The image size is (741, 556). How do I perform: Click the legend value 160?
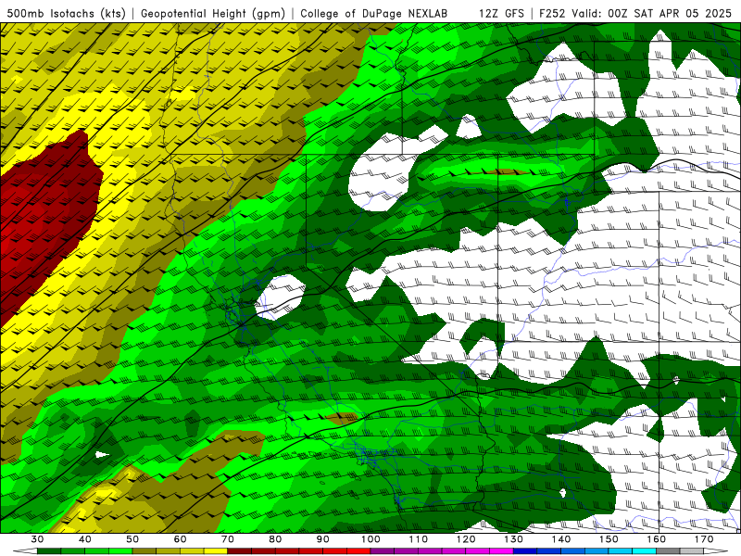[657, 539]
